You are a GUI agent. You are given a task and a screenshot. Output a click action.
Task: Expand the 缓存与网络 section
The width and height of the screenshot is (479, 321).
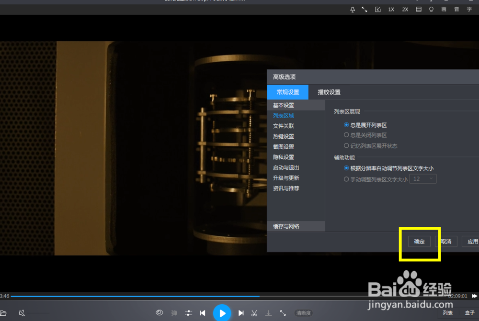coord(296,226)
